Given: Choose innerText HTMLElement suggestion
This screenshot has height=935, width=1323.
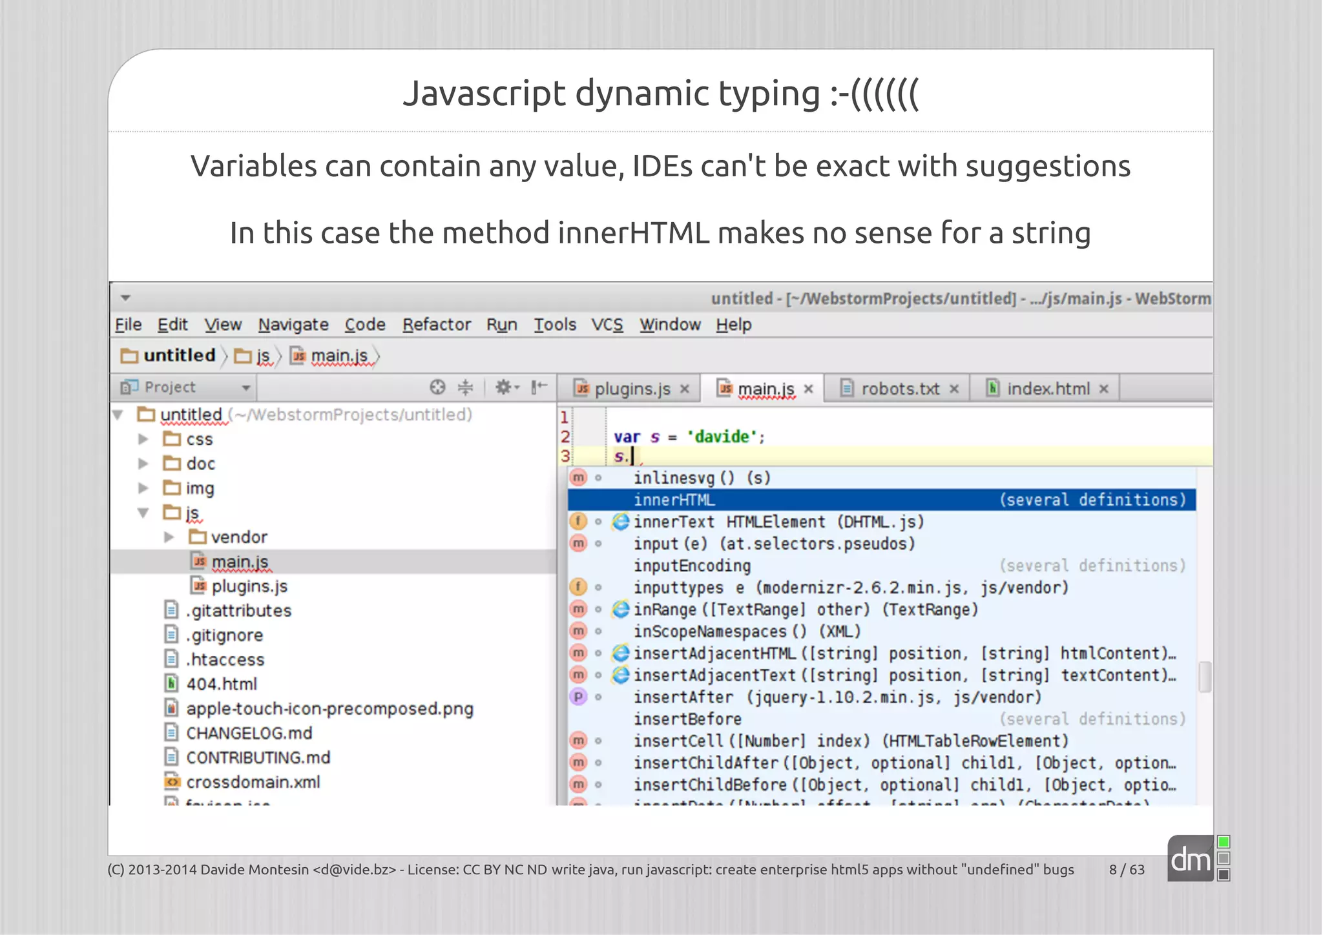Looking at the screenshot, I should [x=882, y=522].
